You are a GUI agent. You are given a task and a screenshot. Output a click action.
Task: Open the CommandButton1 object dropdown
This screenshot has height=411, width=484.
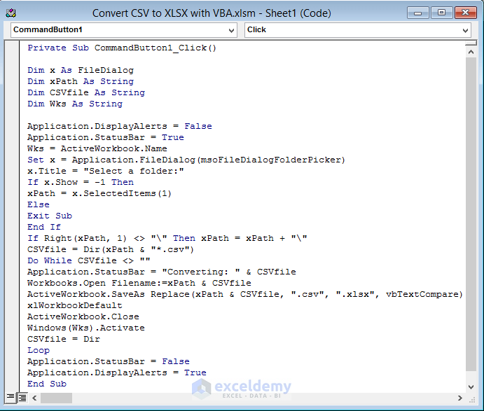(124, 30)
